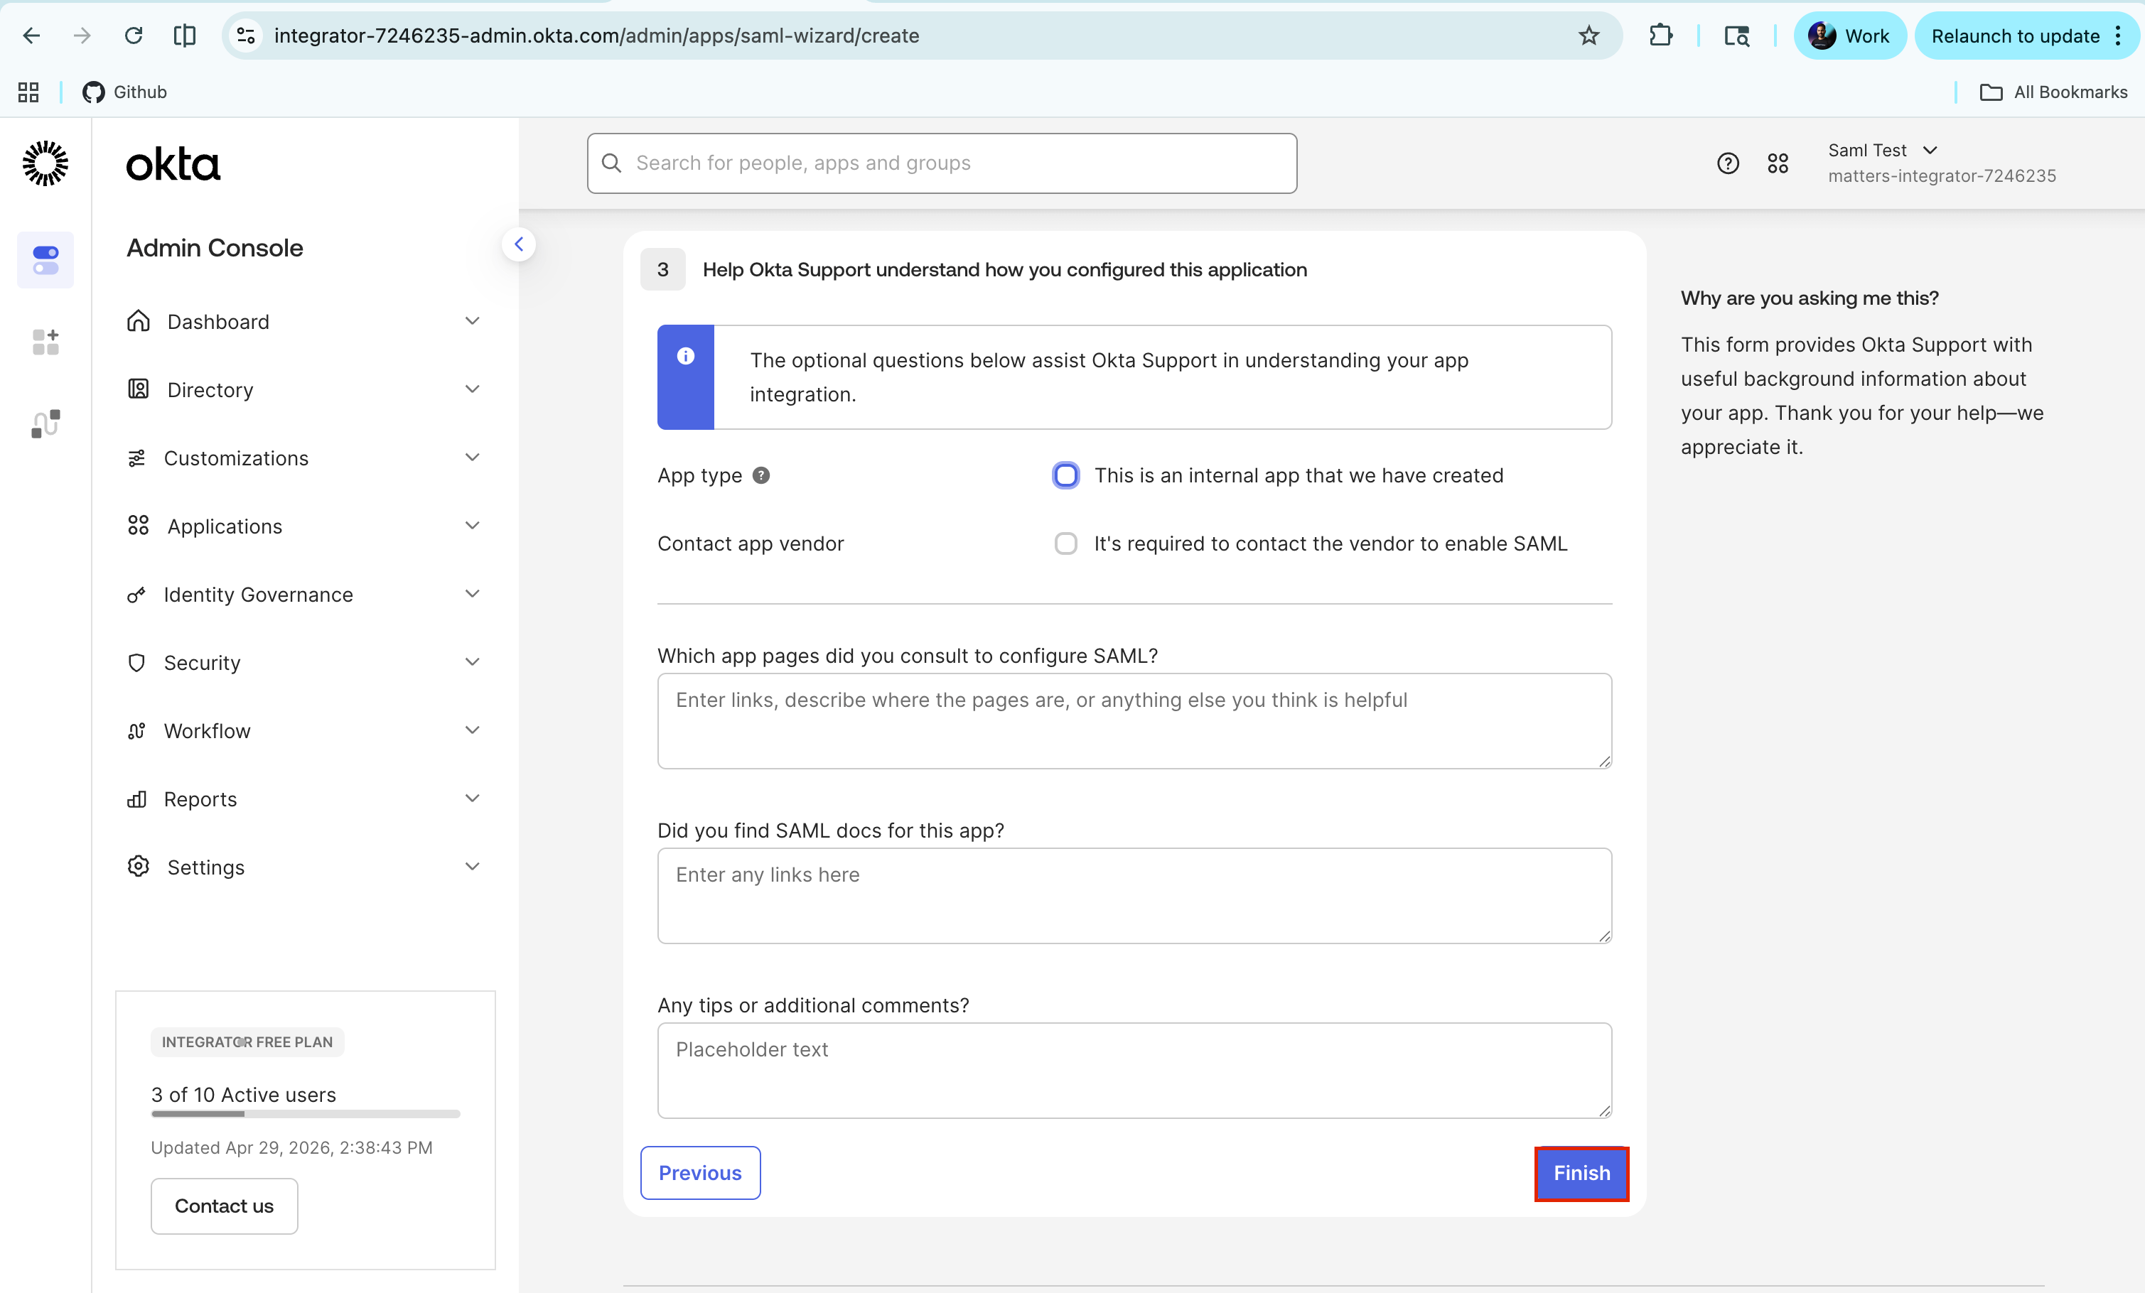Screen dimensions: 2145x1293
Task: Collapse the sidebar with the chevron button
Action: coord(519,244)
